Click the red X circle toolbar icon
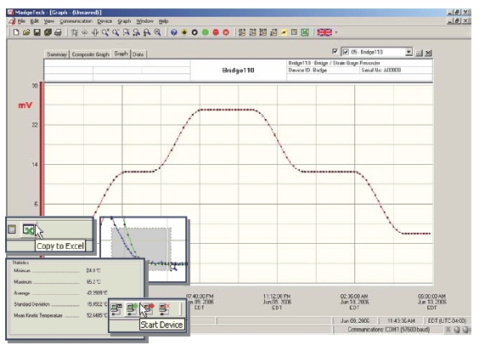The image size is (479, 345). pos(226,32)
